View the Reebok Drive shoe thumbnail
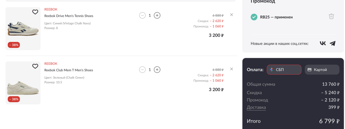 point(23,29)
